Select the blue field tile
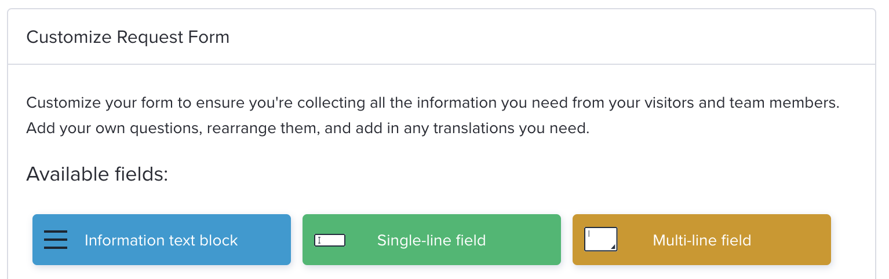 click(x=162, y=240)
